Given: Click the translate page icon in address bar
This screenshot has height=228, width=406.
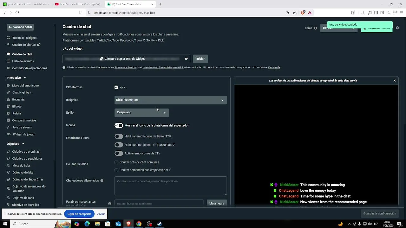Looking at the screenshot, I should pos(288,13).
